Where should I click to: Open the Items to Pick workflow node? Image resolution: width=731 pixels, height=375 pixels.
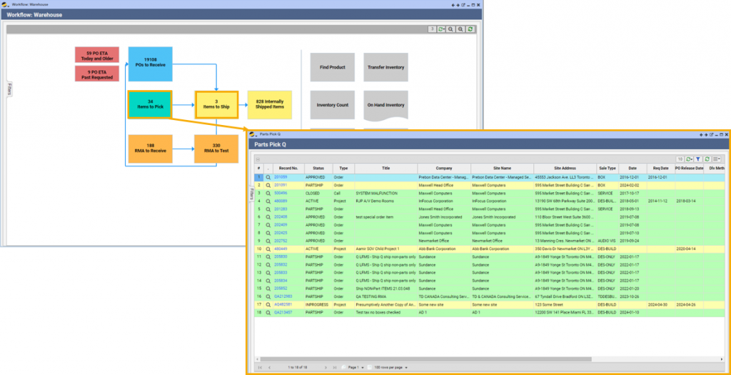pyautogui.click(x=150, y=104)
